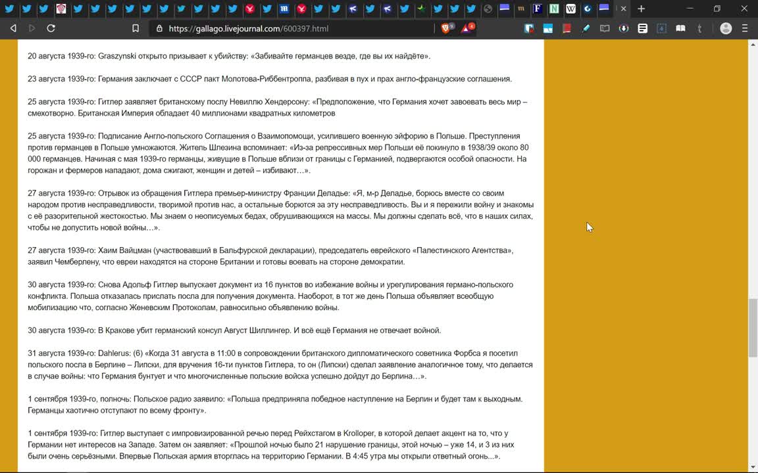Click the forward navigation arrow
758x473 pixels.
32,28
